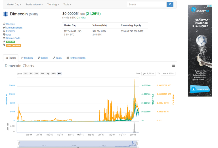Expand the Trending dropdown menu
This screenshot has width=218, height=148.
tap(53, 5)
